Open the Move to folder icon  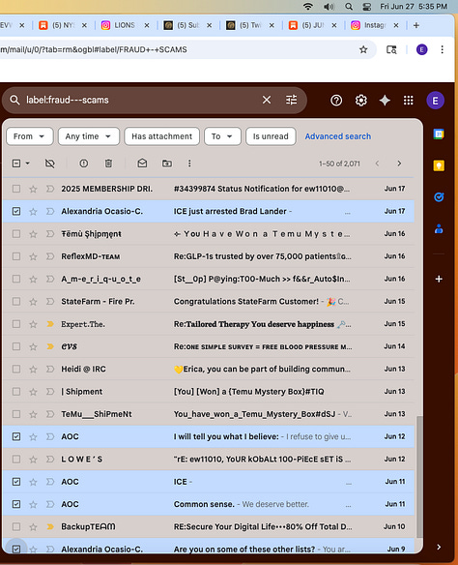tap(167, 164)
